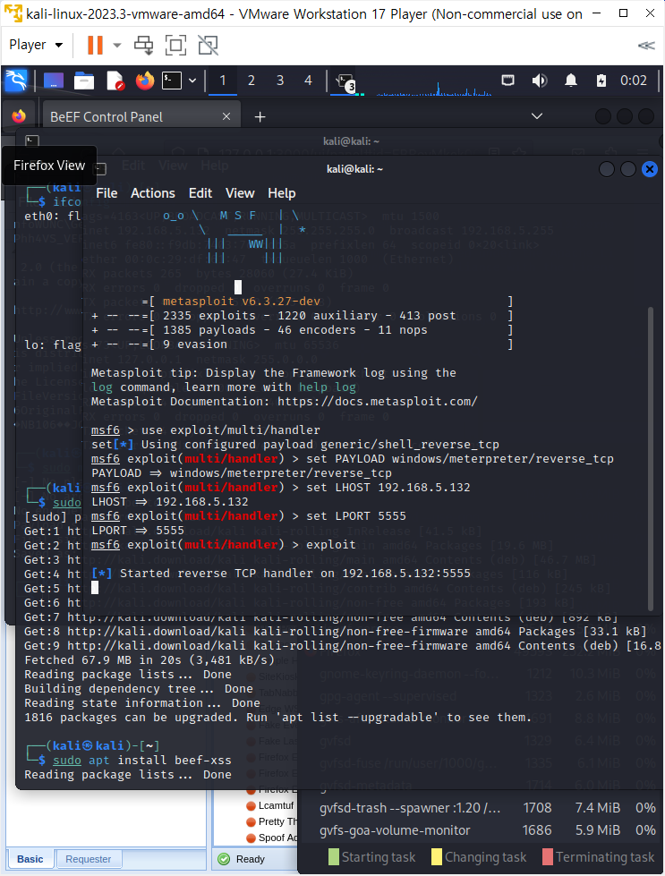This screenshot has height=876, width=665.
Task: Switch to workspace 2
Action: (251, 81)
